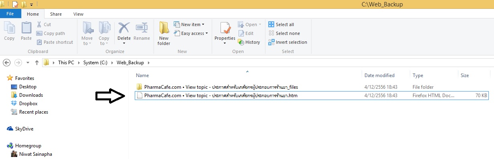Open the blue File menu tab

10,14
